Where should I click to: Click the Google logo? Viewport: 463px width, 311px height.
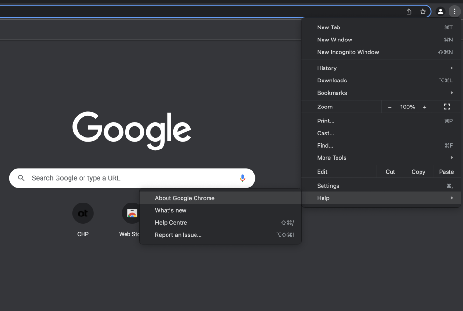coord(132,131)
